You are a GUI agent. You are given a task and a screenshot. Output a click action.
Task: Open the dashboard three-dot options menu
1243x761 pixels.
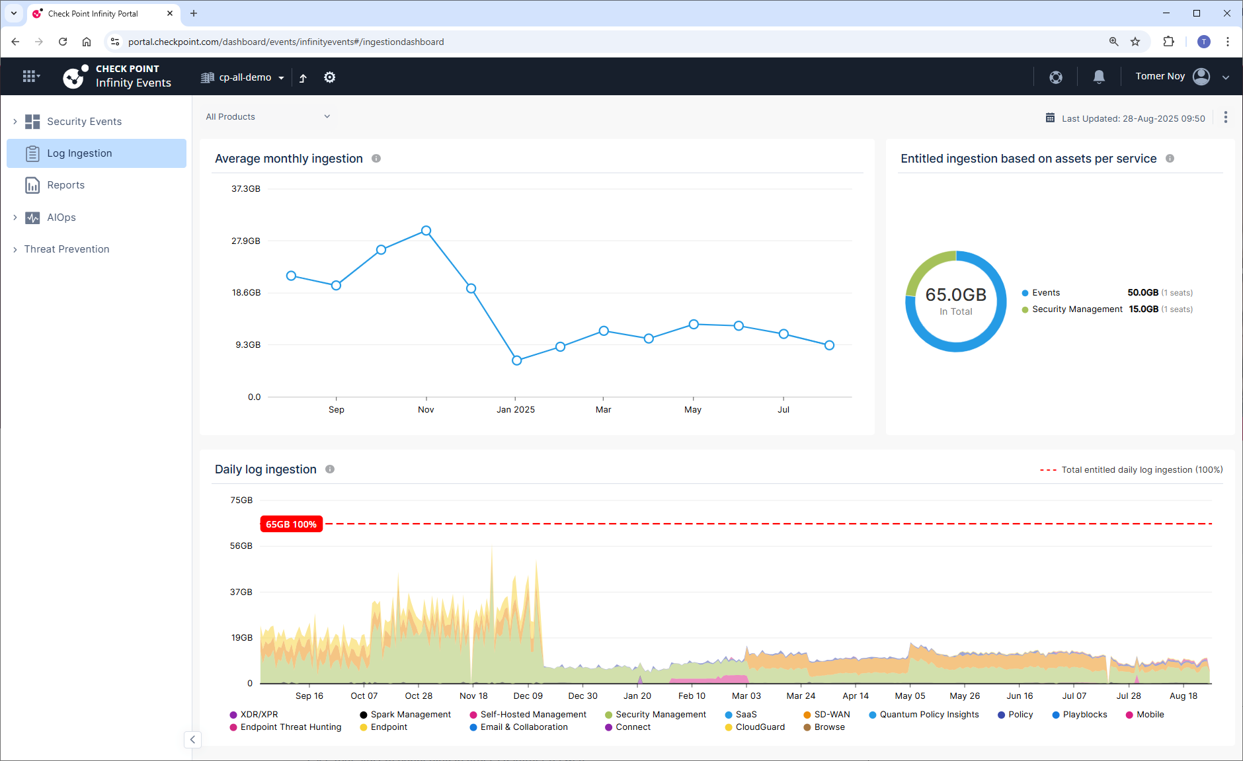[x=1225, y=117]
